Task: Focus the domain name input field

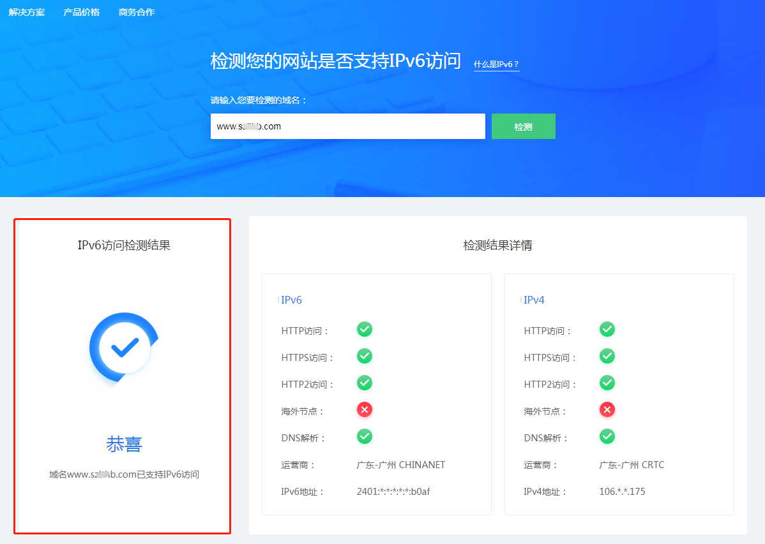Action: [x=347, y=126]
